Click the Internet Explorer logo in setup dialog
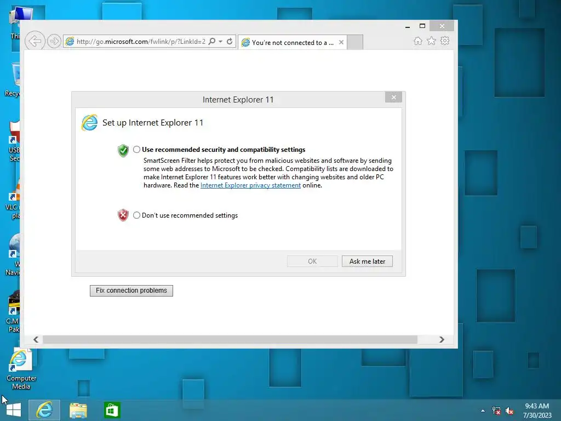Image resolution: width=561 pixels, height=421 pixels. click(89, 123)
